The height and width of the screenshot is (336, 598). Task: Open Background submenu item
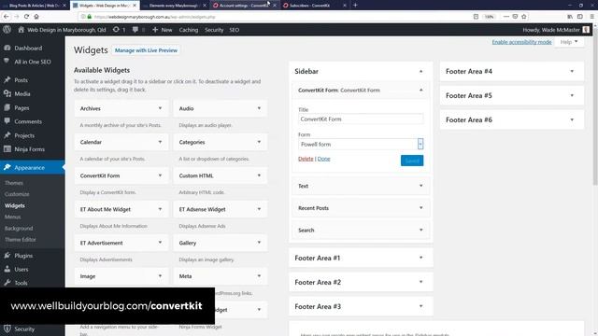[x=19, y=228]
